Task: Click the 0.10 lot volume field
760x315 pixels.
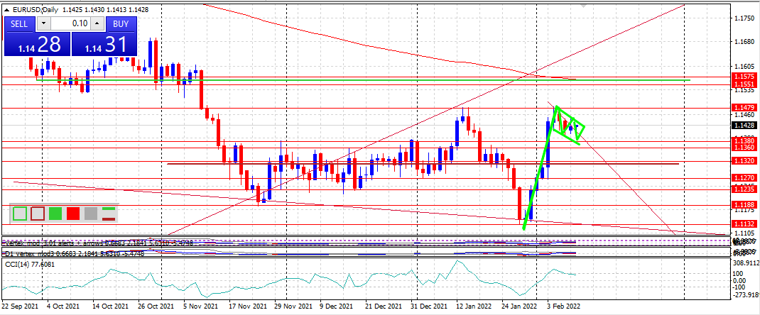Action: (70, 23)
